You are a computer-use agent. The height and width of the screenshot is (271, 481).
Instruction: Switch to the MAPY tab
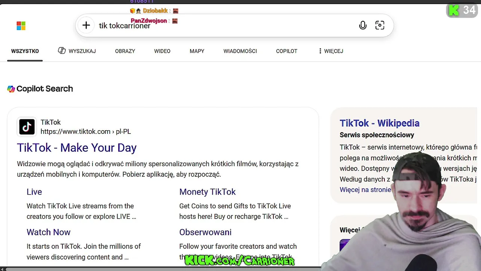197,51
